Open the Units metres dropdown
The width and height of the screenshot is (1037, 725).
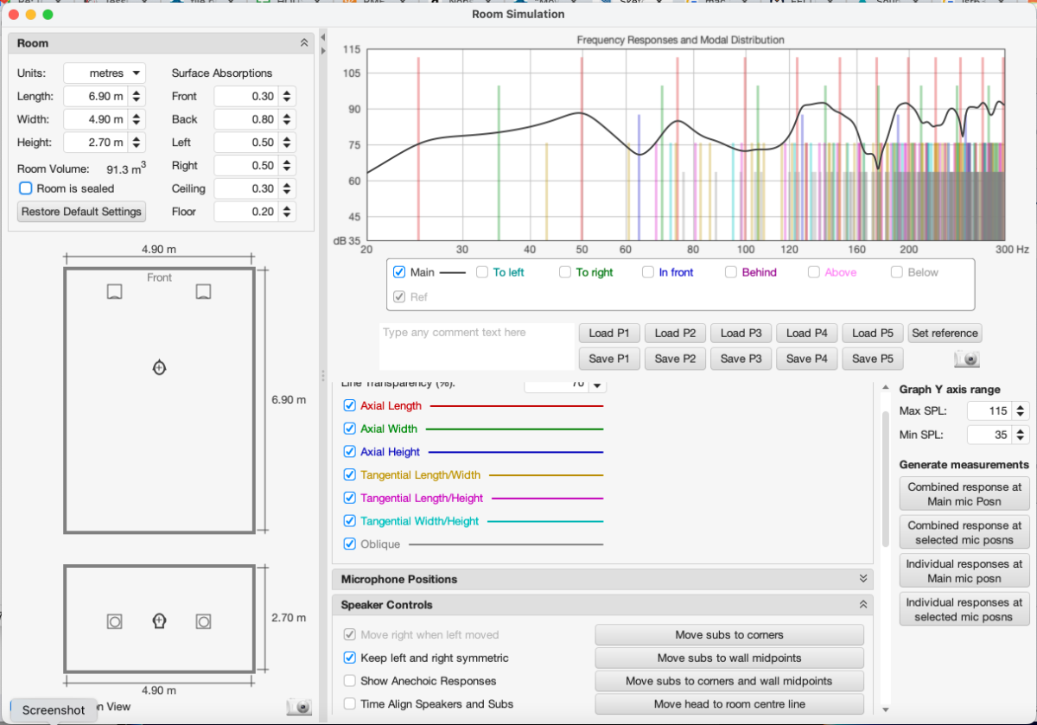(105, 73)
